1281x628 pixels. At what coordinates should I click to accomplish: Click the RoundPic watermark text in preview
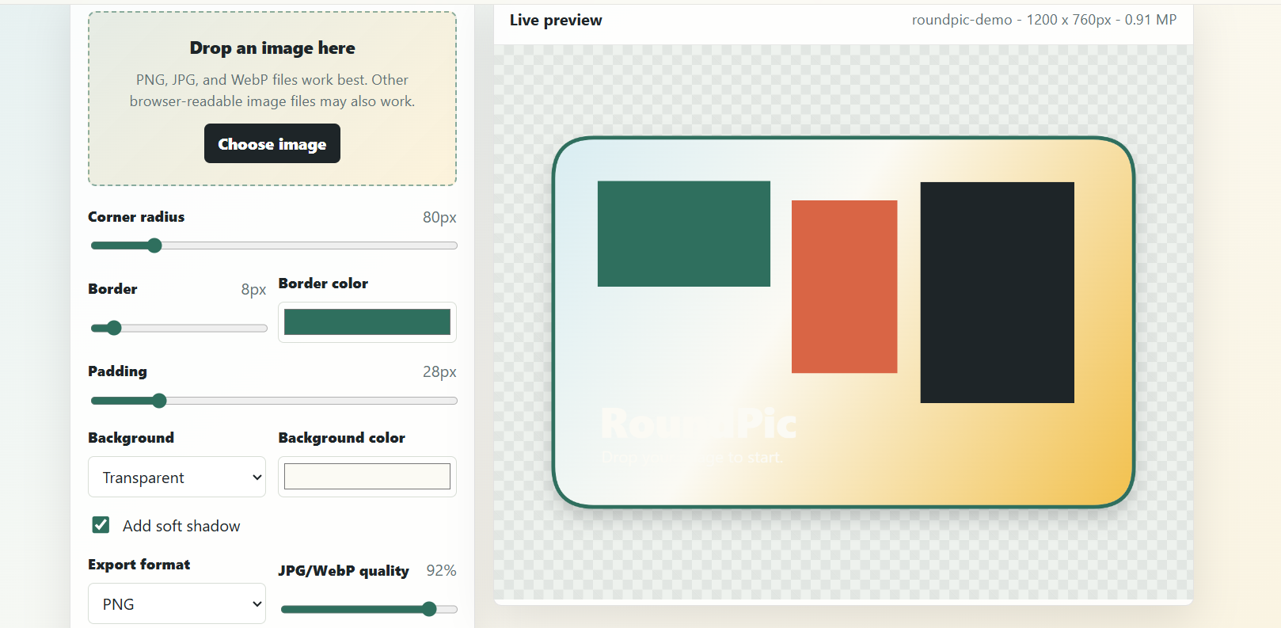(x=698, y=424)
